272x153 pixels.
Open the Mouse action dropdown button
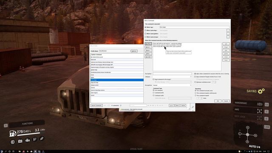tap(148, 47)
